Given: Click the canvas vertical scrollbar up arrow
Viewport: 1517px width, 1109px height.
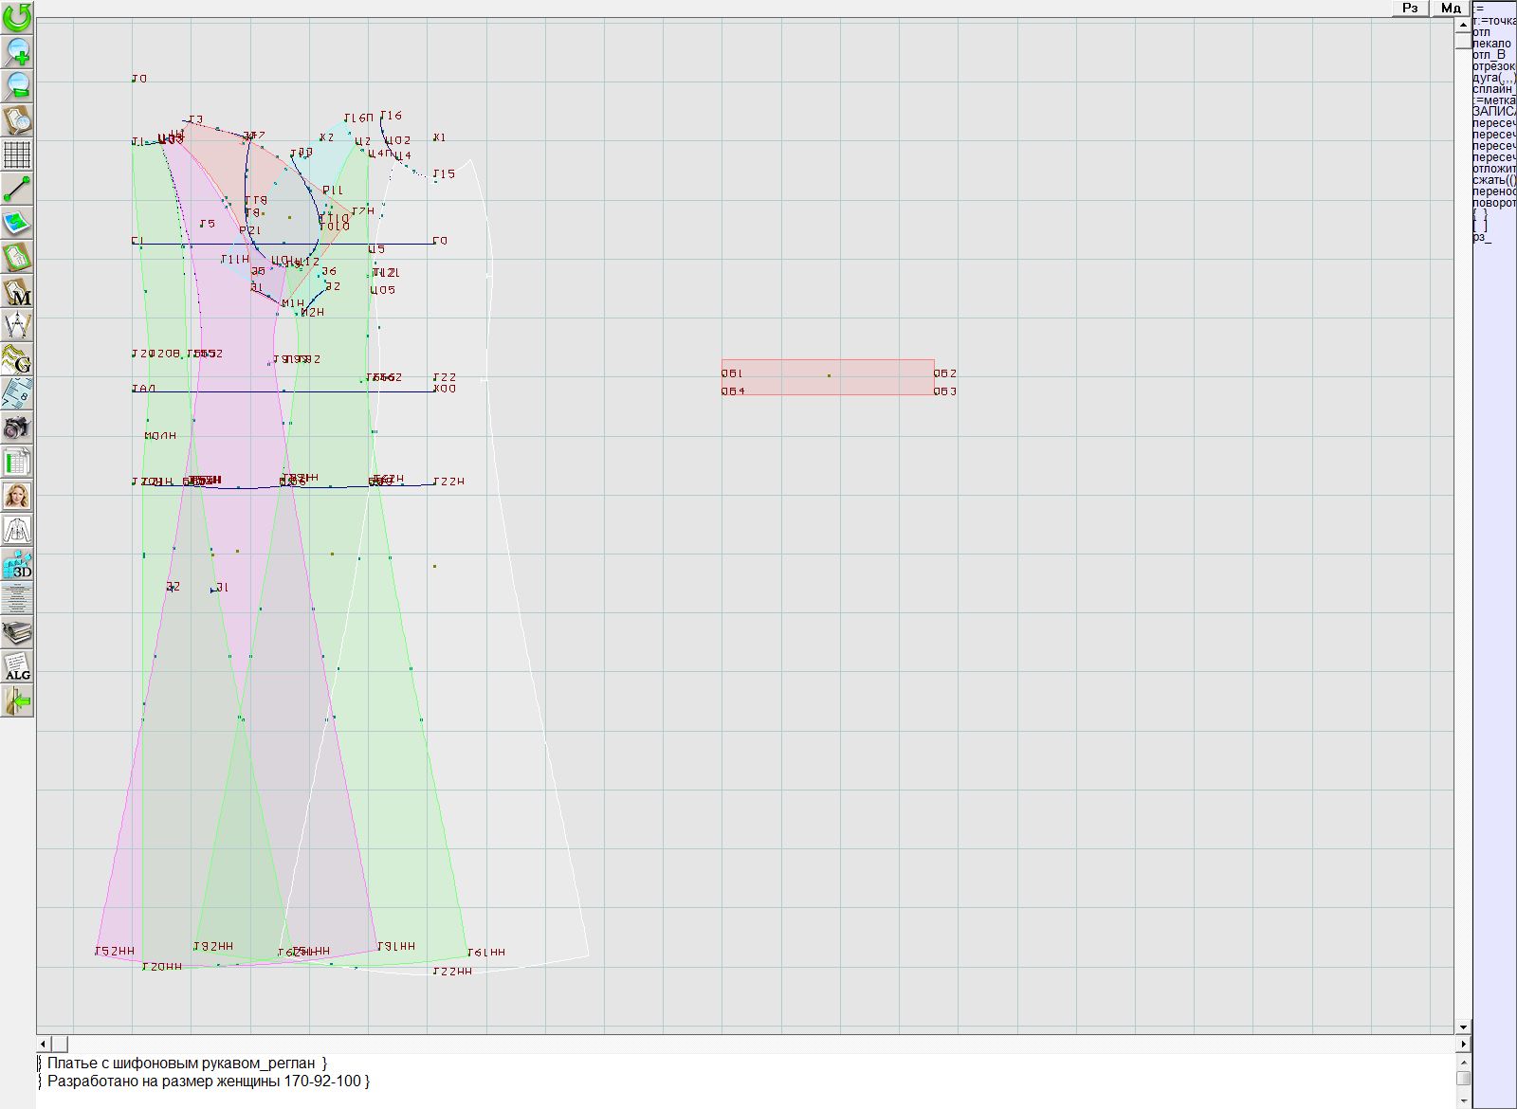Looking at the screenshot, I should pos(1463,24).
